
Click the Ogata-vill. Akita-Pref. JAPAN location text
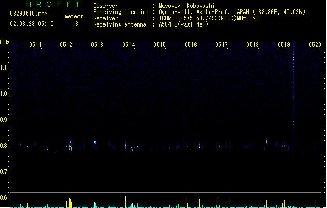[232, 12]
